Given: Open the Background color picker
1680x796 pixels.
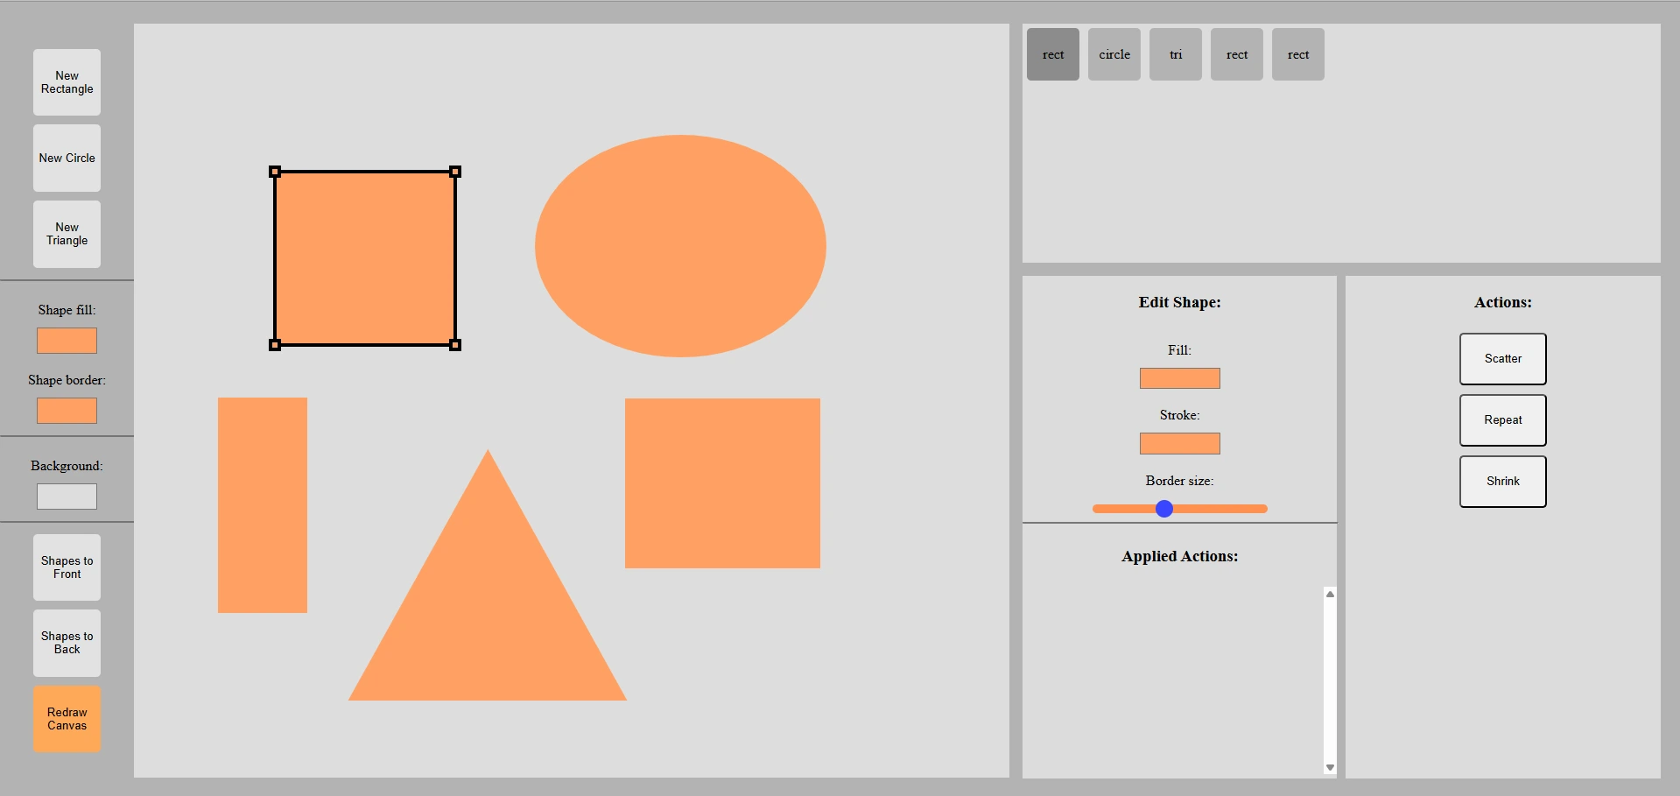Looking at the screenshot, I should (67, 496).
